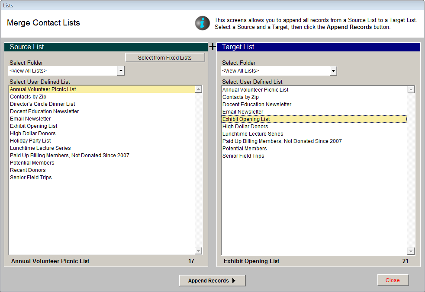This screenshot has height=292, width=425.
Task: Click the Close button
Action: [x=393, y=280]
